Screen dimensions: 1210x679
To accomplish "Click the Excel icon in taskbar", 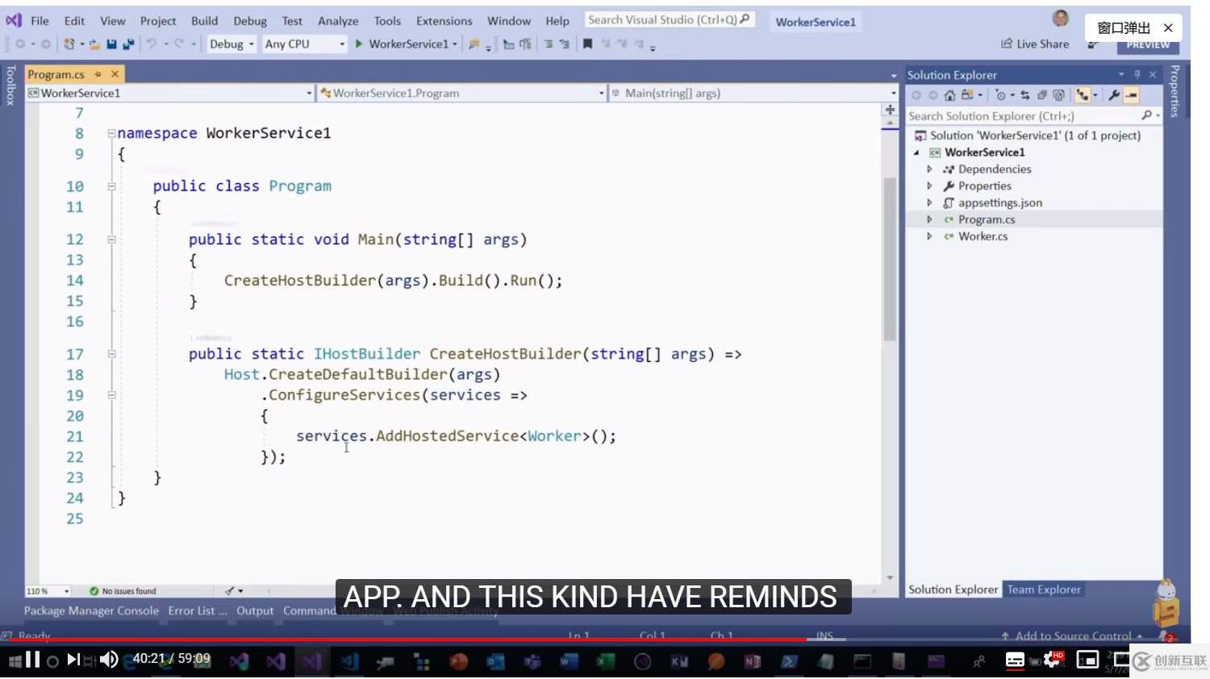I will (606, 661).
